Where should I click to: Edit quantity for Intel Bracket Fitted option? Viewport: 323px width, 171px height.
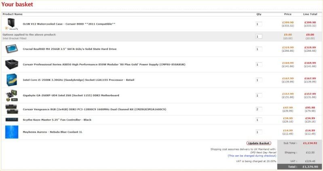[x=259, y=36]
